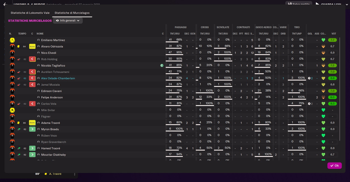Screen dimensions: 350x182
Task: Click the yellow card icon in Álvaro Odriozola's row
Action: tap(19, 46)
